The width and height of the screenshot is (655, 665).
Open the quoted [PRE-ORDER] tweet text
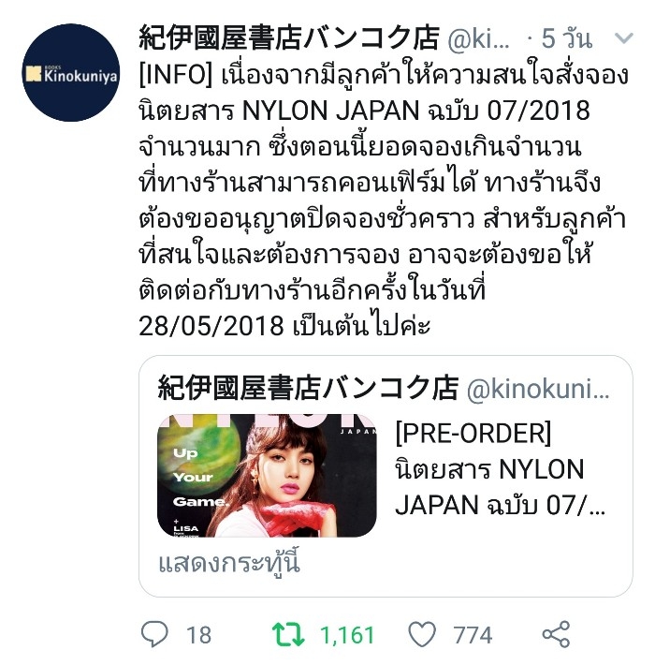coord(500,468)
